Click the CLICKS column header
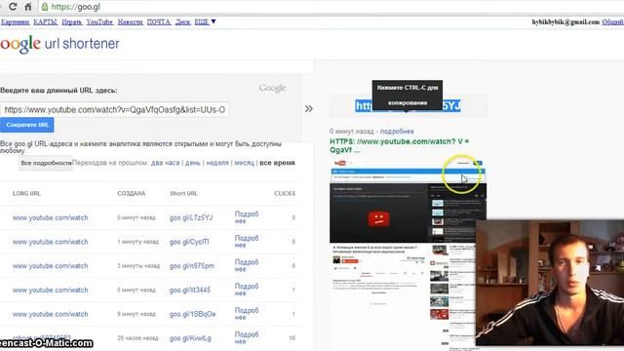The width and height of the screenshot is (624, 351). pyautogui.click(x=285, y=193)
